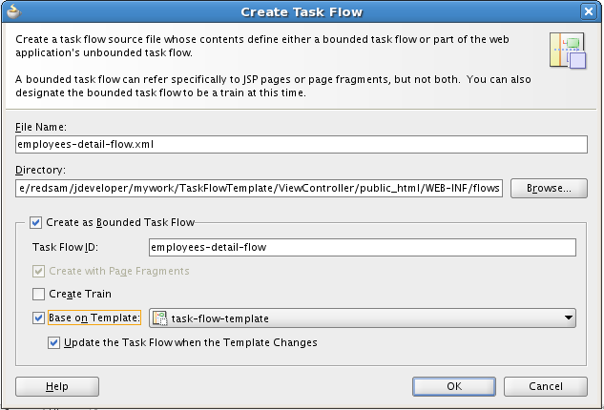The width and height of the screenshot is (604, 410).
Task: Open the task-flow-template dropdown
Action: tap(363, 318)
